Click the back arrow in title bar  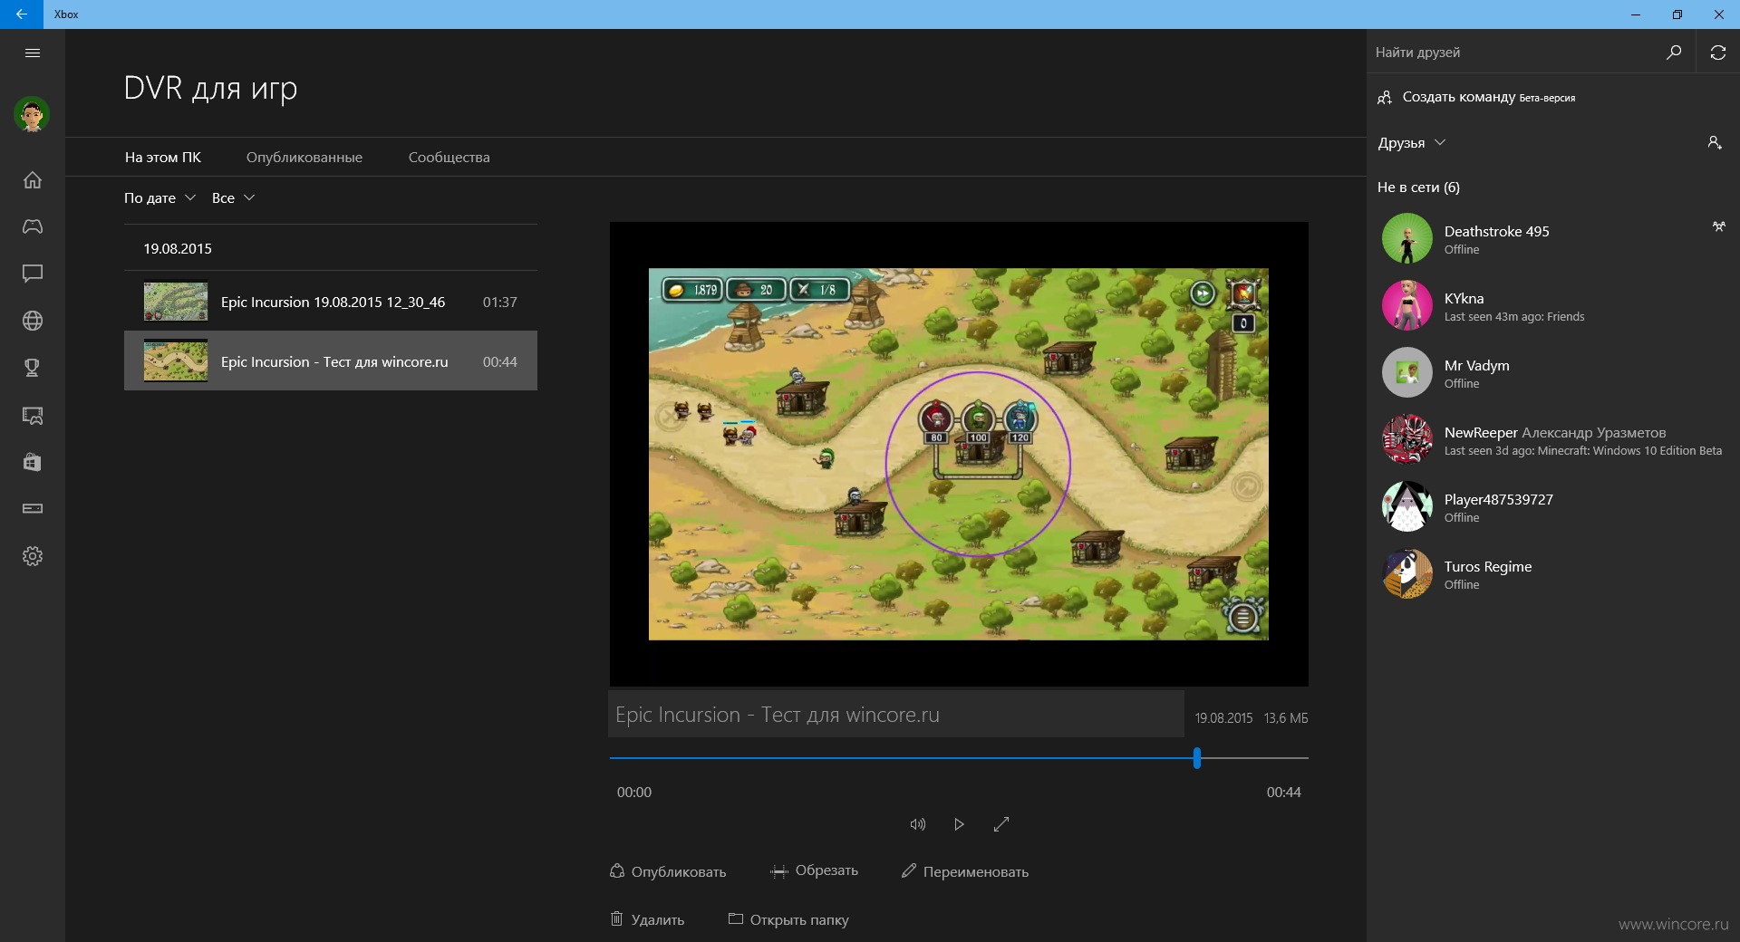tap(21, 14)
